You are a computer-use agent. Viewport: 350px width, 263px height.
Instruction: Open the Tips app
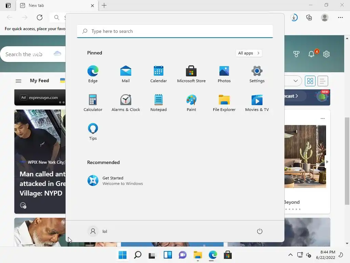click(93, 132)
